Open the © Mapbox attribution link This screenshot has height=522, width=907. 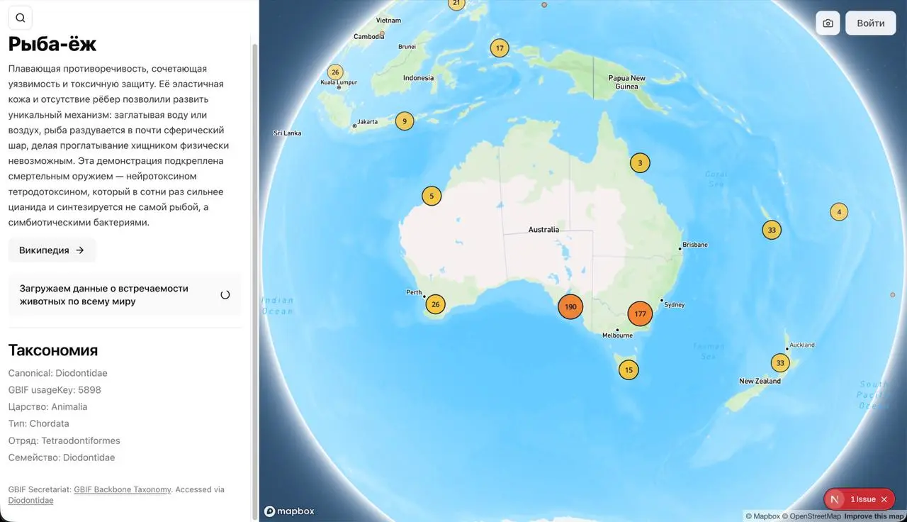coord(762,516)
